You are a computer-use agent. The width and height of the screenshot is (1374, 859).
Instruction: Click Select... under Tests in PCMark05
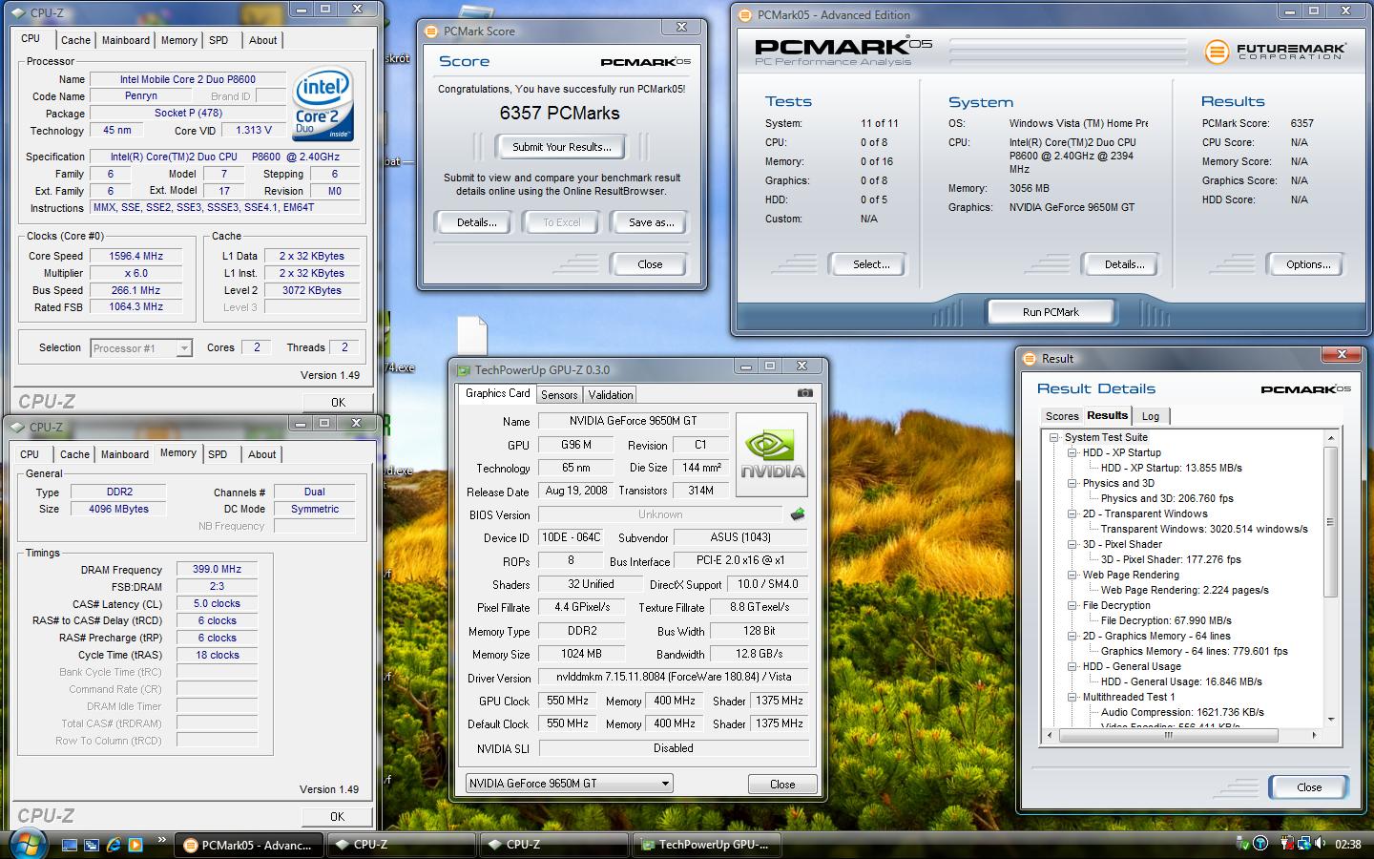pos(871,264)
